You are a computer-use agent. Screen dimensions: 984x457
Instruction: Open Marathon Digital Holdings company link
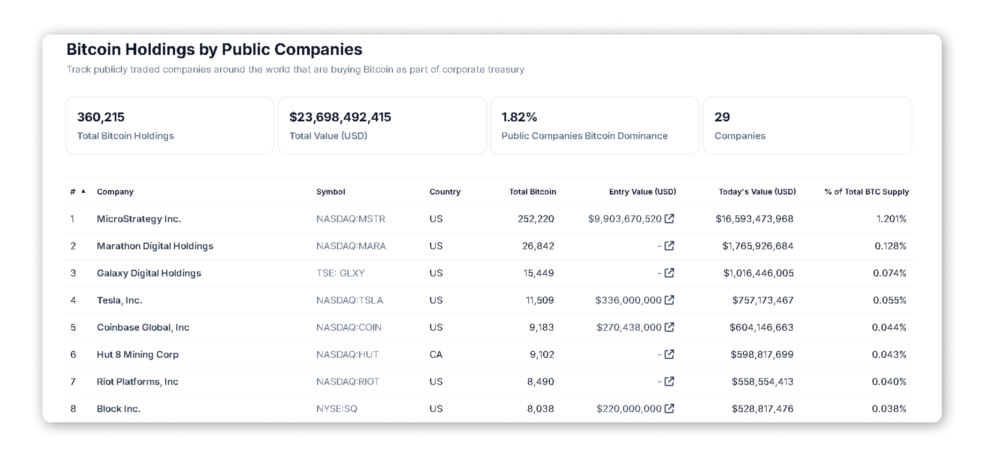[155, 246]
